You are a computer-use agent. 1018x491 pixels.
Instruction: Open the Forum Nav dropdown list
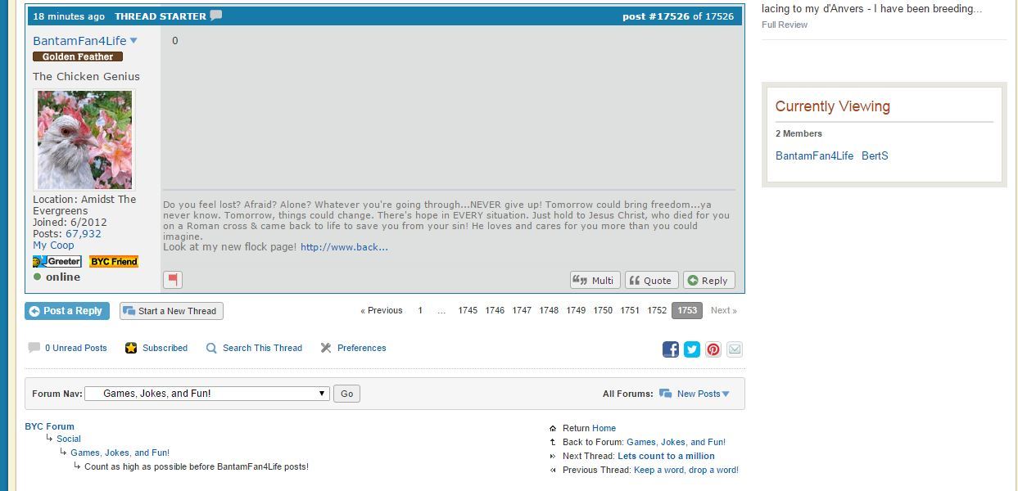point(207,394)
